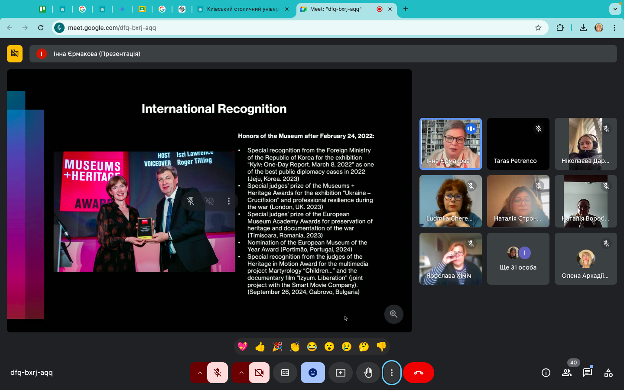Expand video settings chevron

click(x=241, y=373)
